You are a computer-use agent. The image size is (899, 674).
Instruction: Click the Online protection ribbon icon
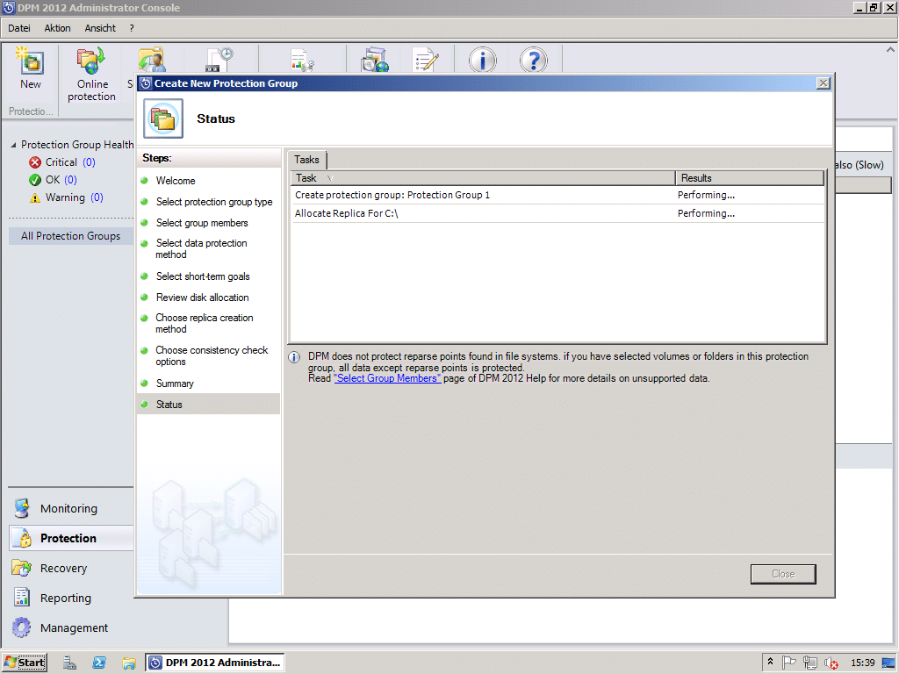coord(91,61)
